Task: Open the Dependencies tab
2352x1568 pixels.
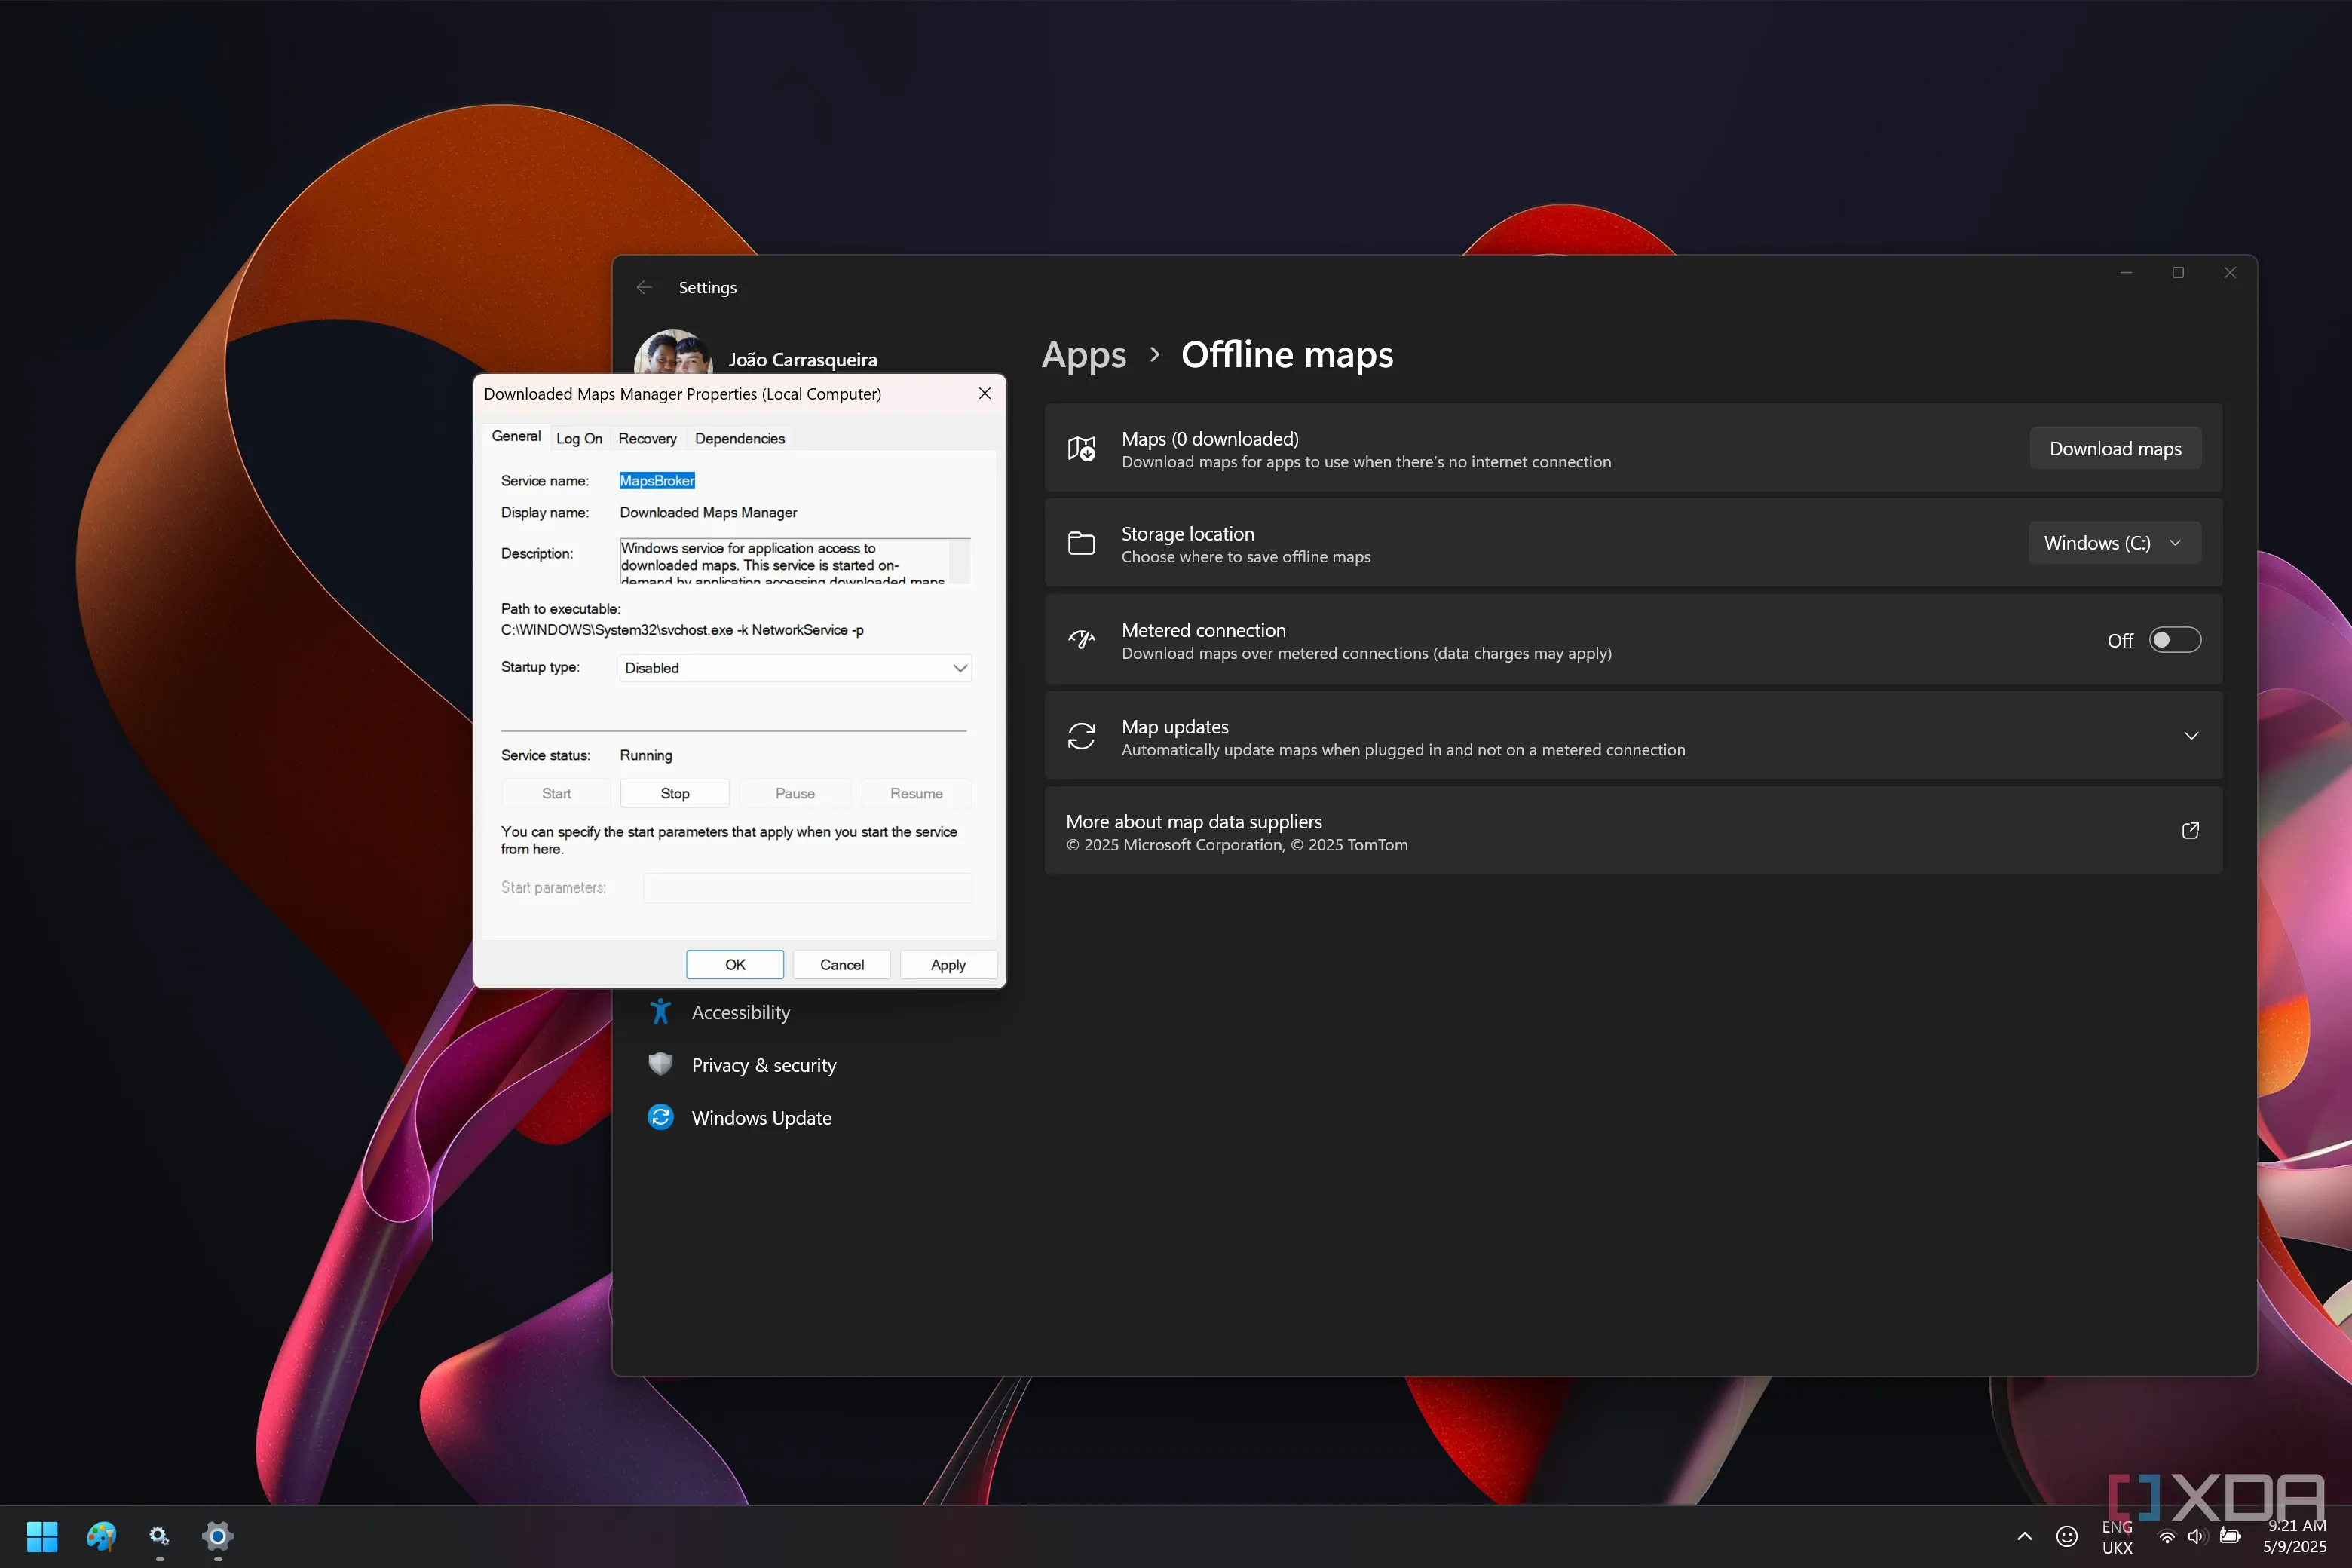Action: tap(739, 439)
